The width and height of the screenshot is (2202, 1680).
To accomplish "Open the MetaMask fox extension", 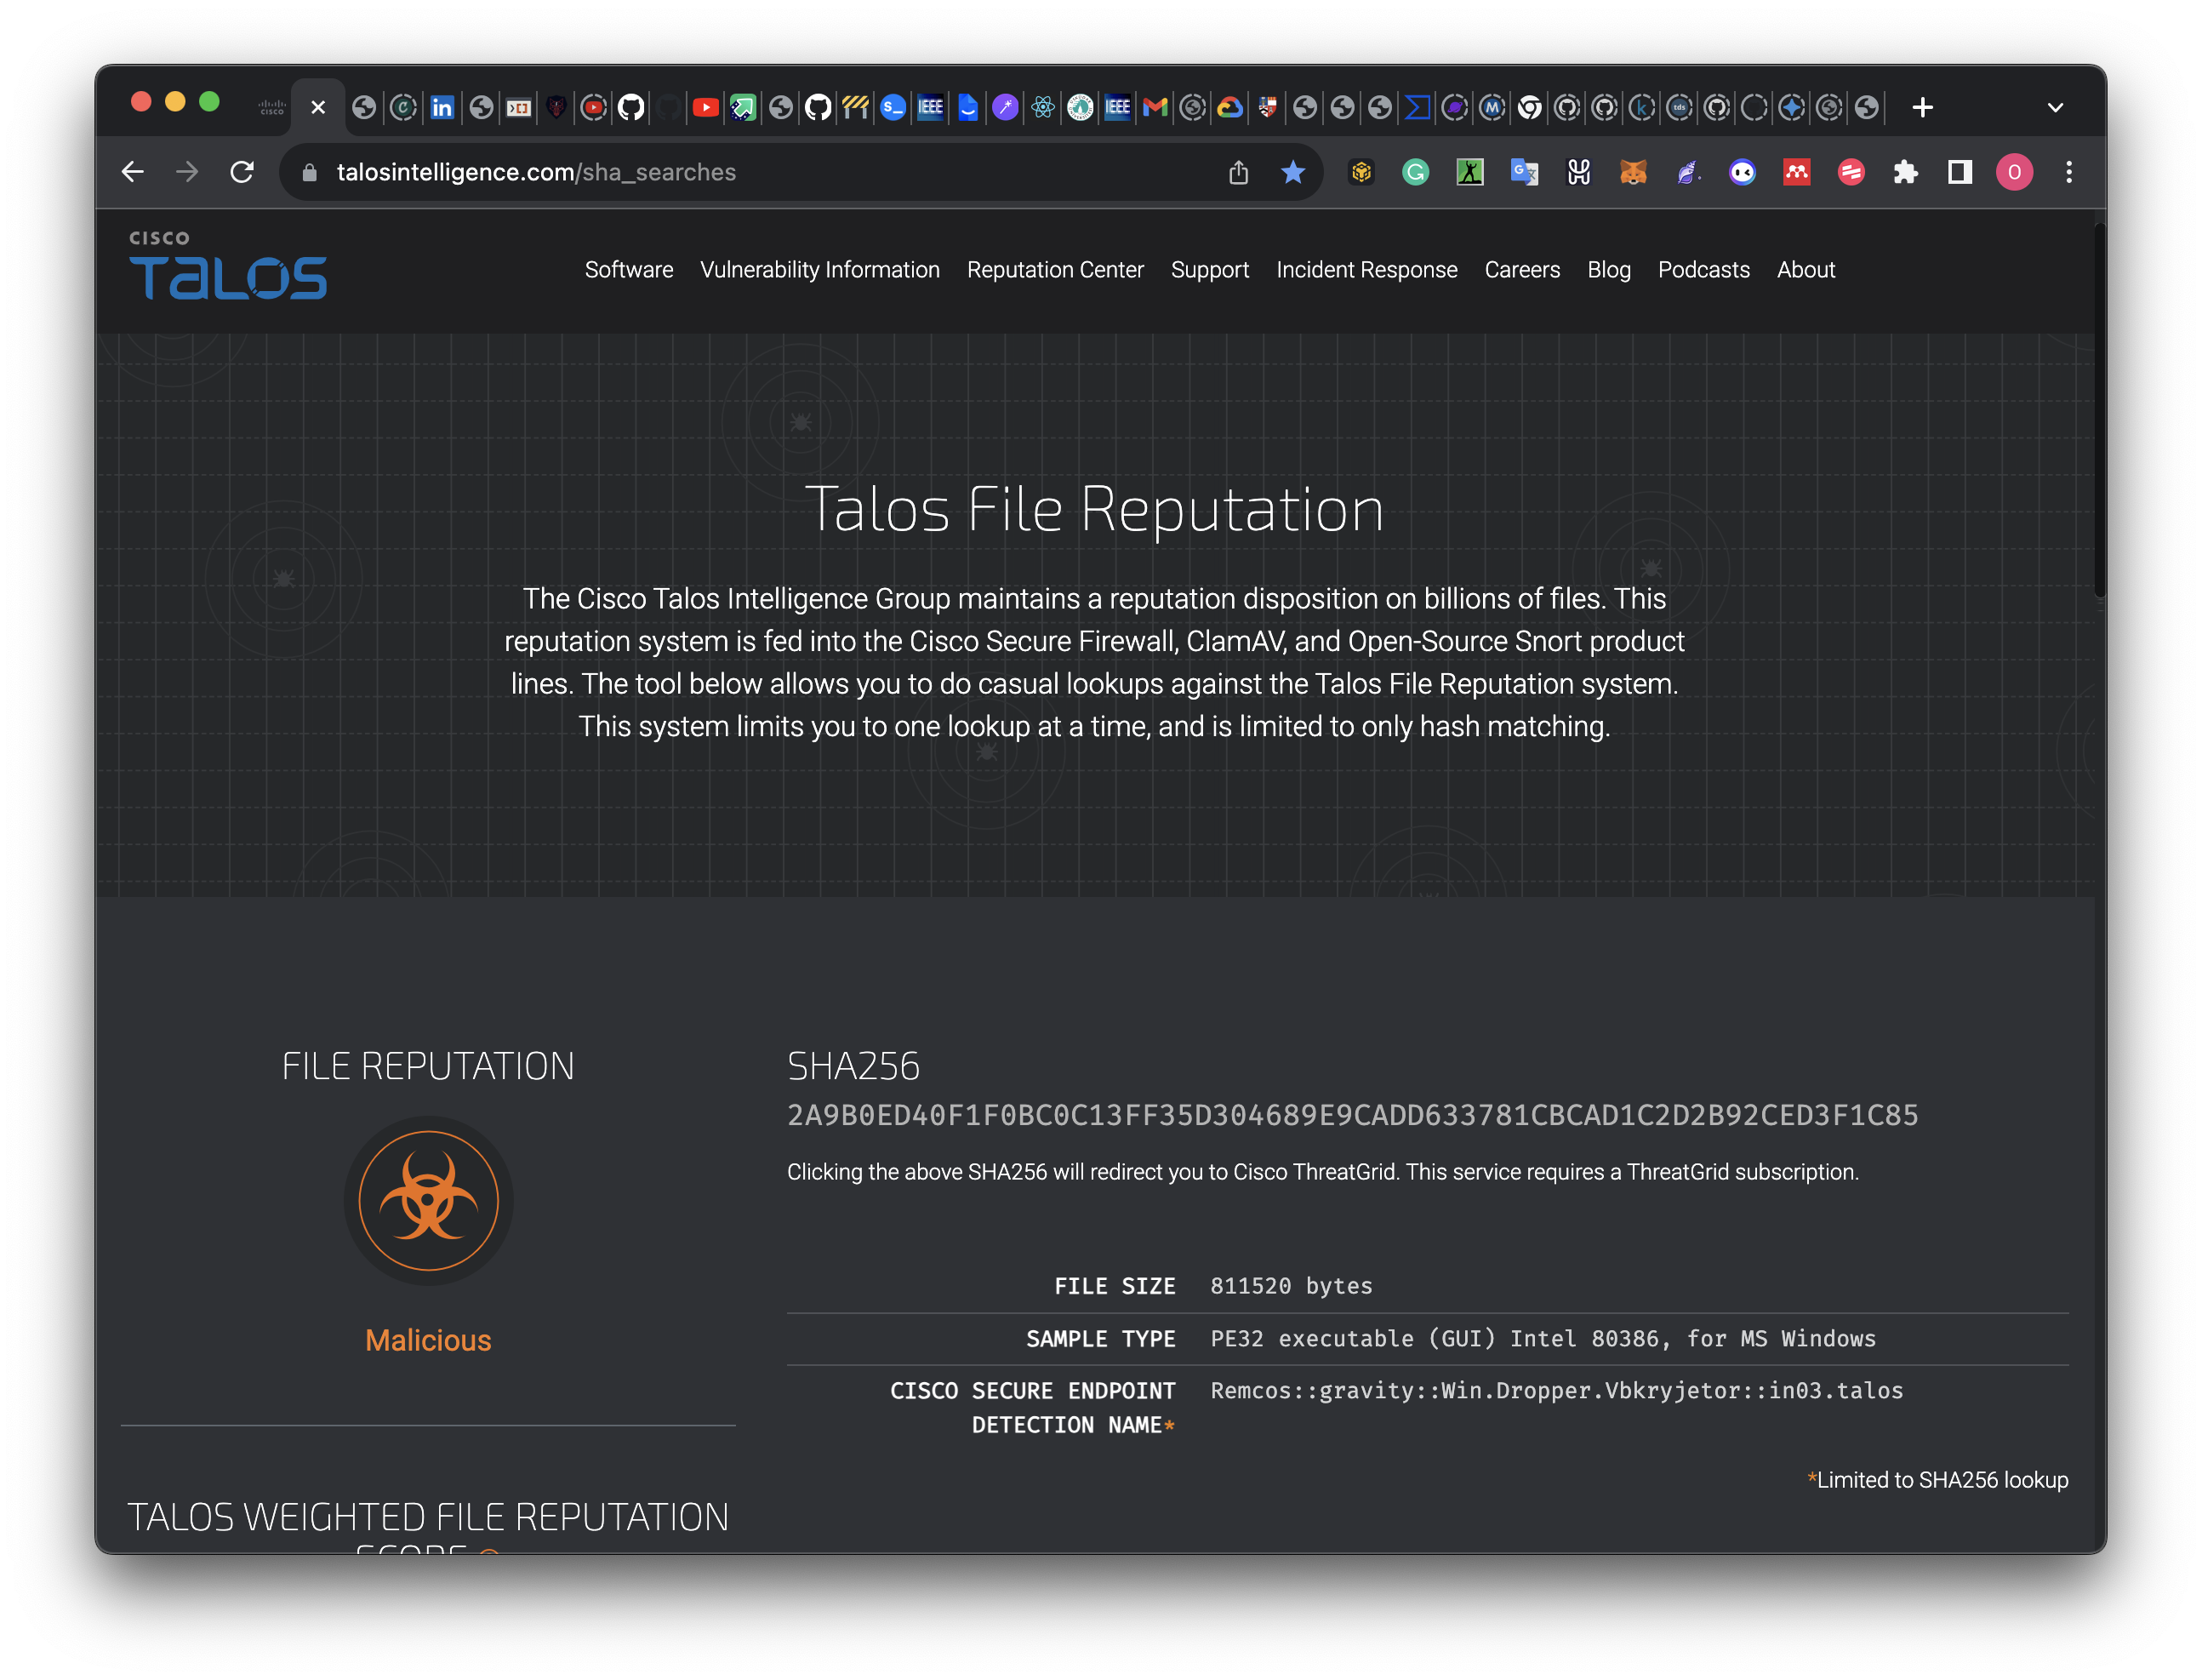I will [x=1634, y=172].
